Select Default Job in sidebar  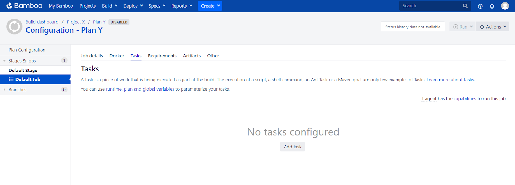coord(35,79)
